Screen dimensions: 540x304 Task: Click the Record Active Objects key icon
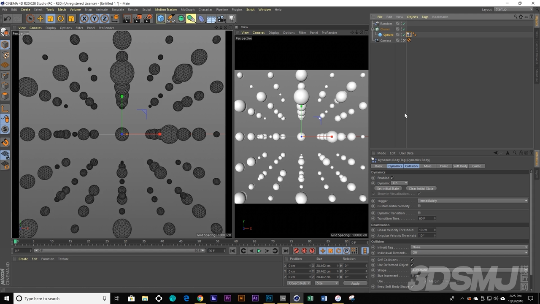coord(296,251)
